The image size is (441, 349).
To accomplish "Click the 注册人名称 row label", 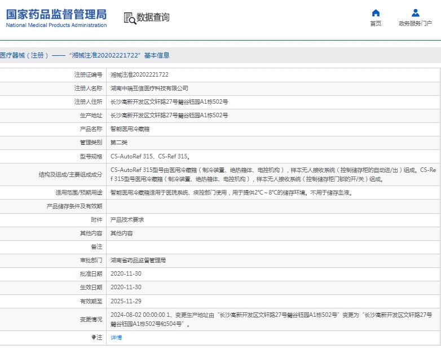I will [x=88, y=89].
